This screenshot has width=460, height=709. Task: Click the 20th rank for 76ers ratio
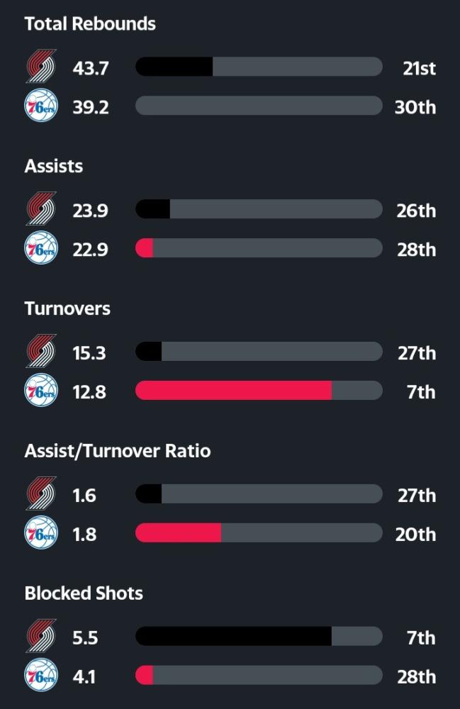[x=416, y=535]
